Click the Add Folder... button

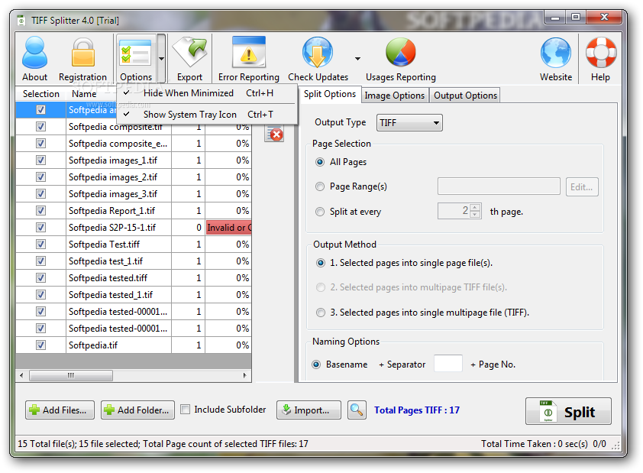[x=137, y=410]
